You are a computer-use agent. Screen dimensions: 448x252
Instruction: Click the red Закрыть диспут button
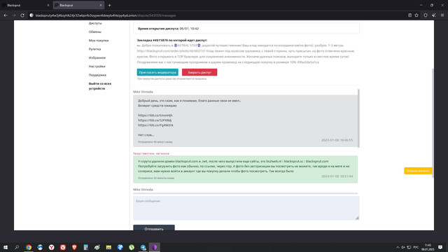click(x=199, y=72)
